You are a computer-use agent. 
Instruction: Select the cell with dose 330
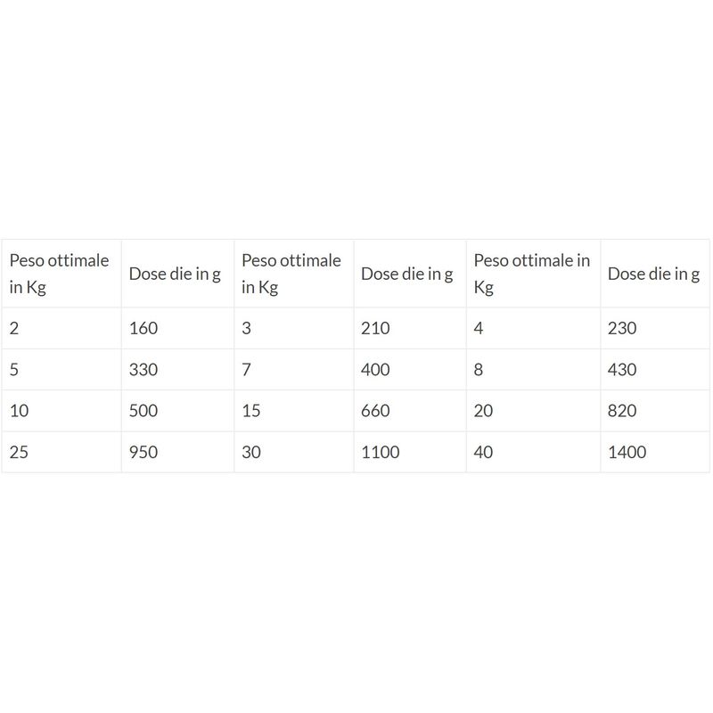pos(143,369)
